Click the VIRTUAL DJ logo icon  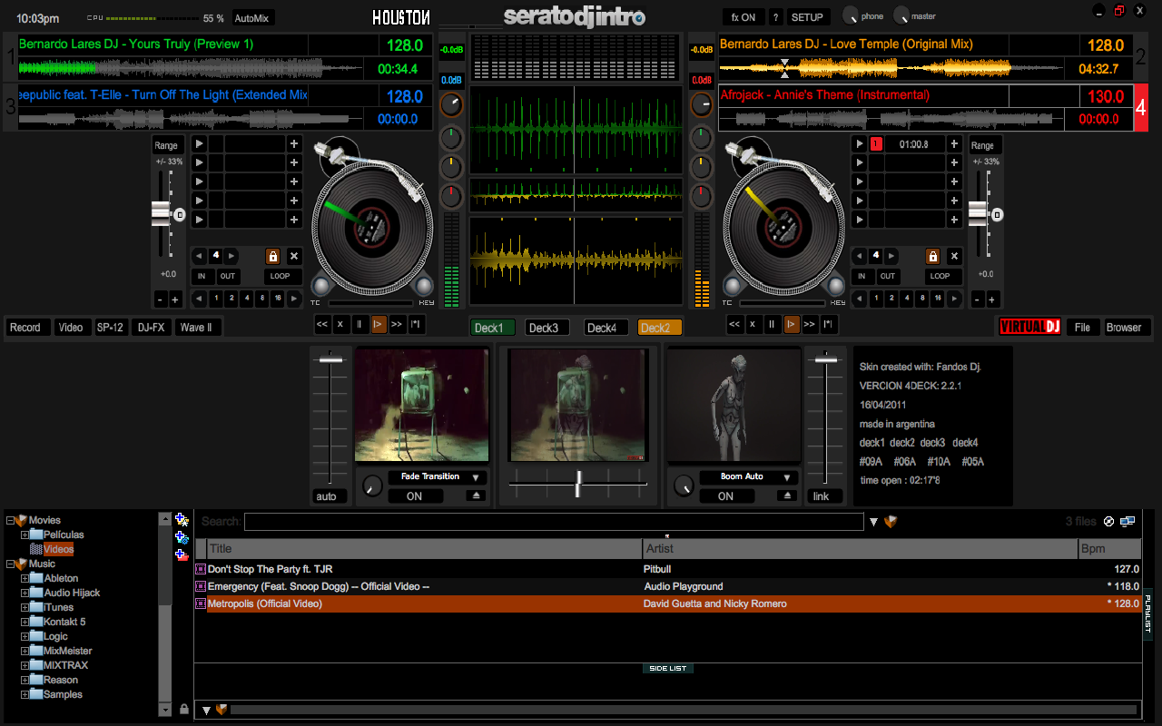click(1029, 326)
